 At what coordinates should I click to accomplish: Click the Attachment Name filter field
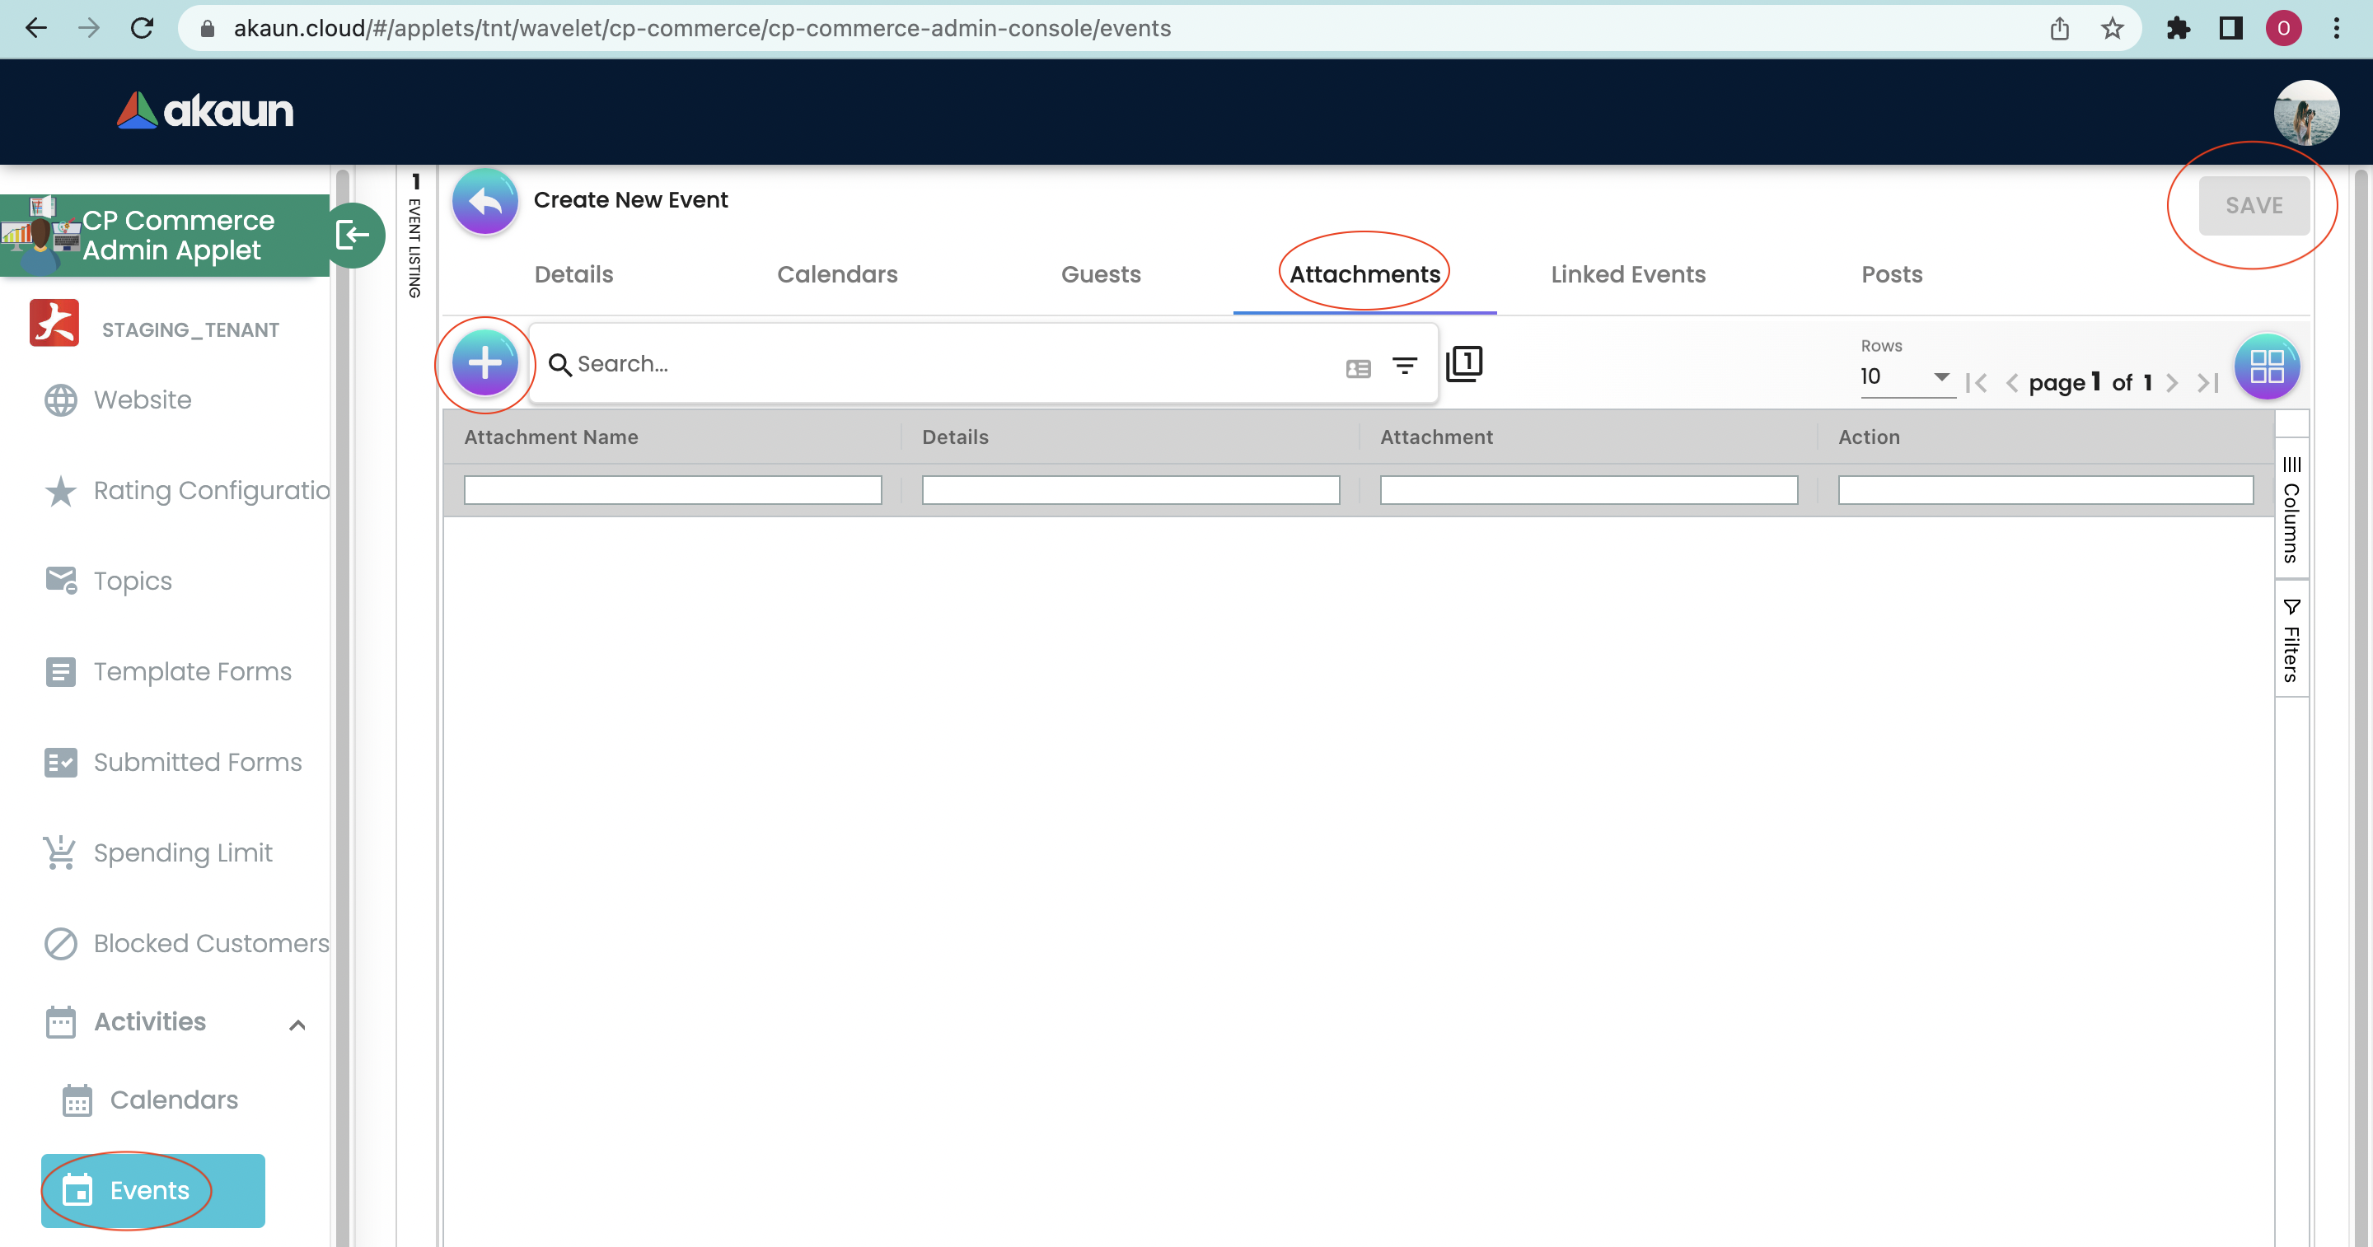coord(672,489)
